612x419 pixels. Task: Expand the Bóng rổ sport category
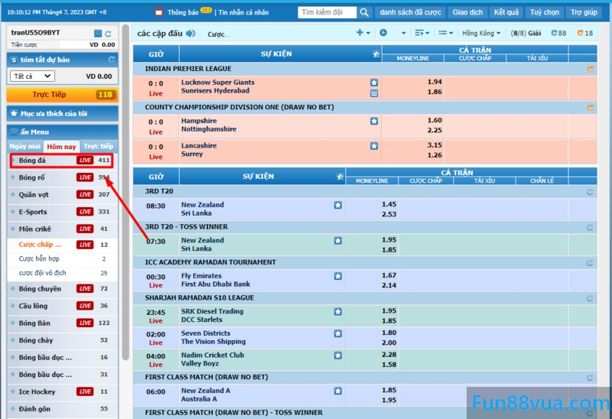pyautogui.click(x=63, y=177)
